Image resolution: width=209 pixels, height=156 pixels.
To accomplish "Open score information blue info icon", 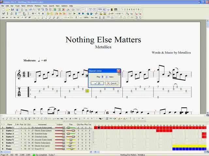I will 17,9.
